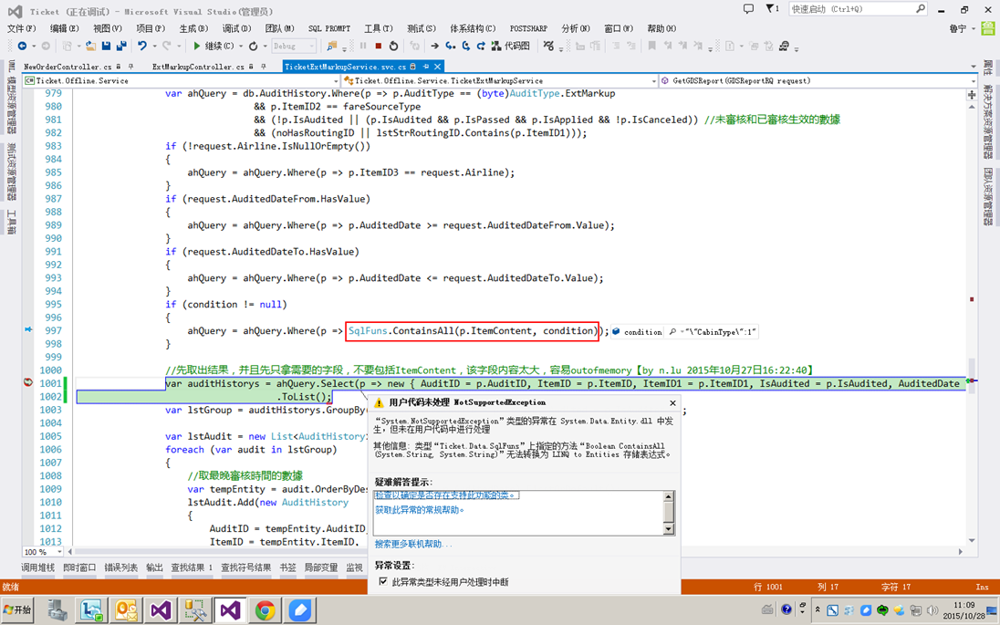Click the Find in Files icon
This screenshot has width=1000, height=625.
pyautogui.click(x=331, y=46)
